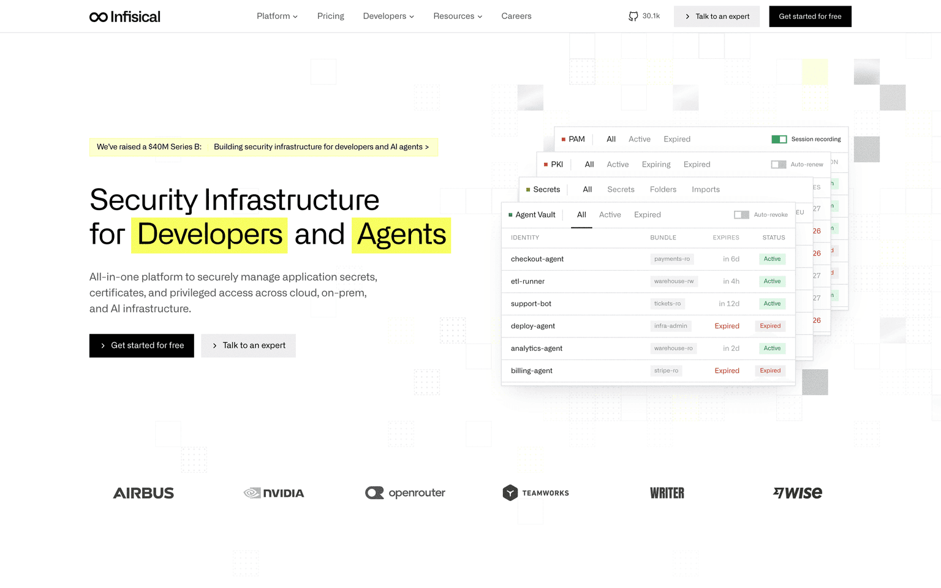941x588 pixels.
Task: Click the Writer logo
Action: [667, 493]
